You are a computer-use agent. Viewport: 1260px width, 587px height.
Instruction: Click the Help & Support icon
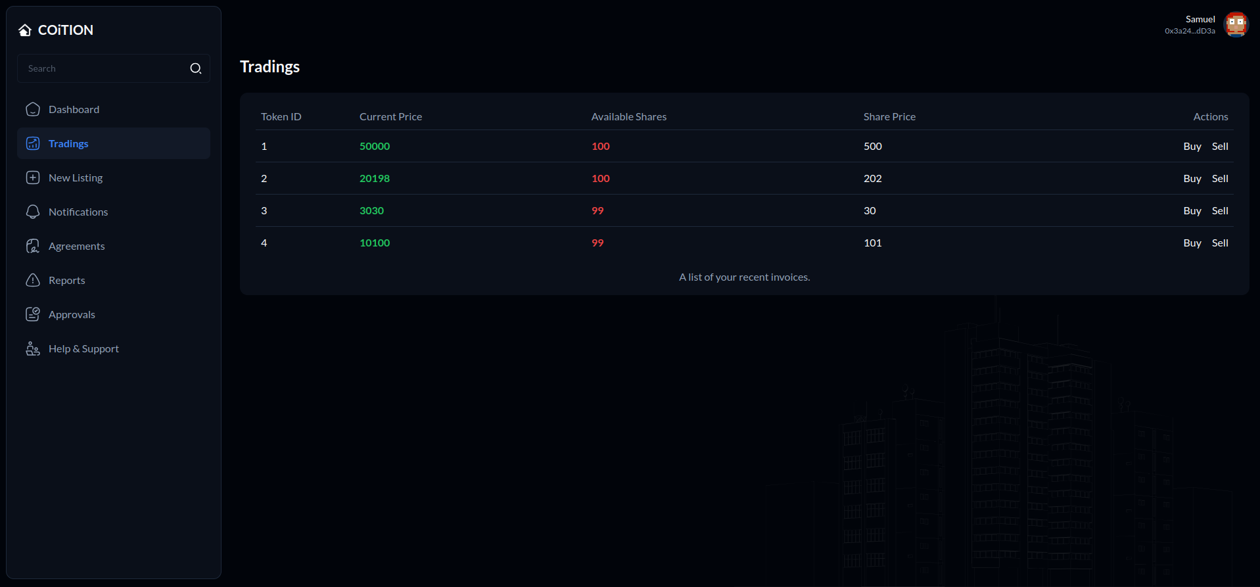[33, 348]
